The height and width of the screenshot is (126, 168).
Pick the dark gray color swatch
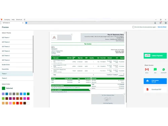14,94
